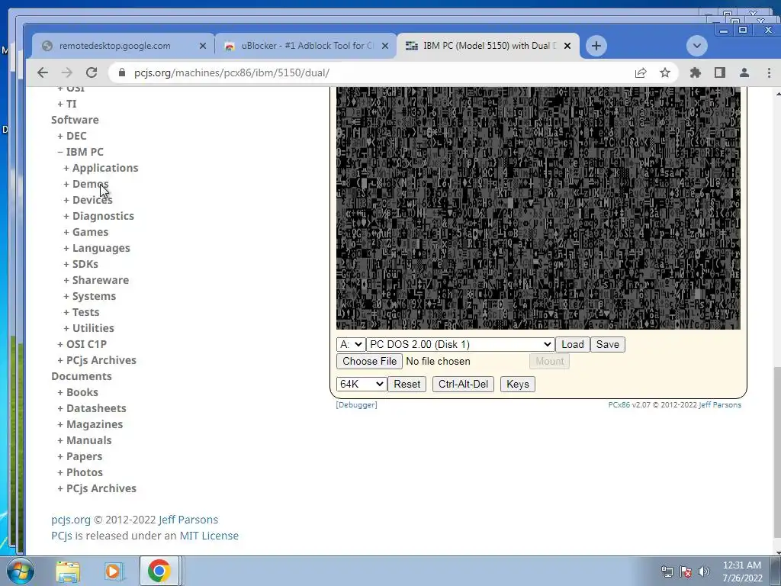Image resolution: width=781 pixels, height=586 pixels.
Task: Click the Save disk button
Action: (608, 344)
